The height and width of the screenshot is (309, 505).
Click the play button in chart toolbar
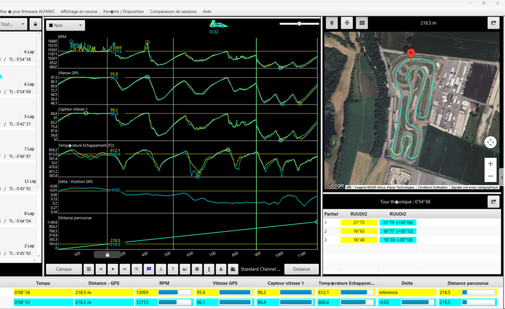[113, 269]
